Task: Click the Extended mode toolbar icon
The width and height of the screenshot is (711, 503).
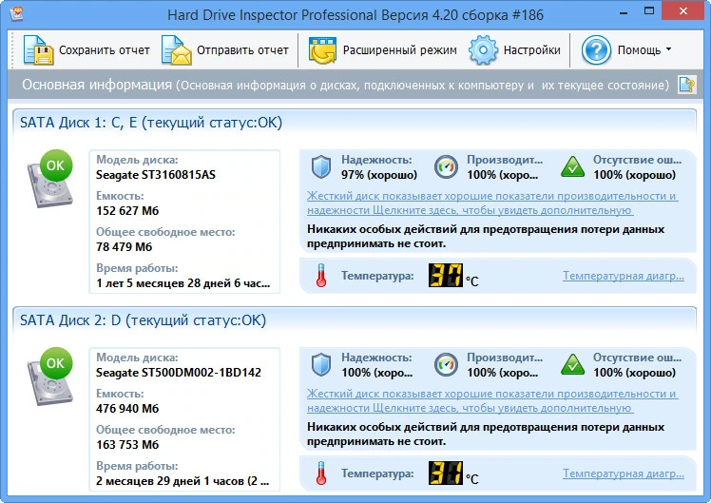Action: click(x=322, y=49)
